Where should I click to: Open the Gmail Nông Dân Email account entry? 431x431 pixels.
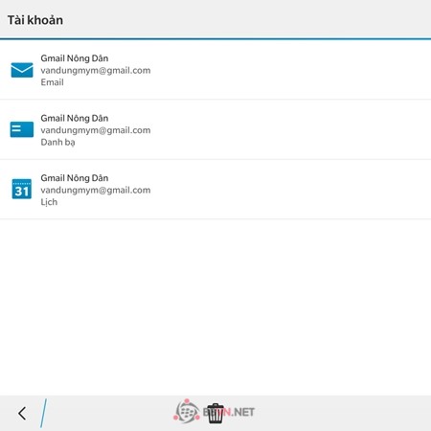point(215,70)
